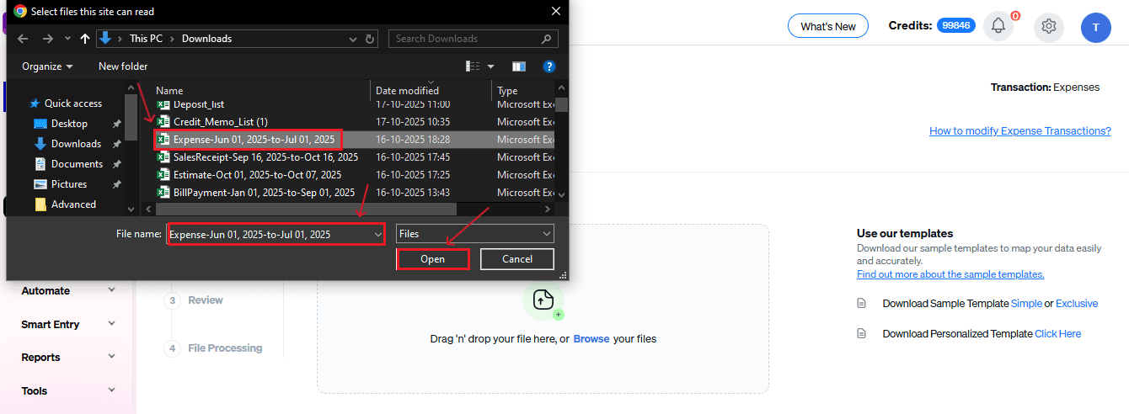The height and width of the screenshot is (414, 1129).
Task: Click the search magnifier icon
Action: pyautogui.click(x=547, y=39)
